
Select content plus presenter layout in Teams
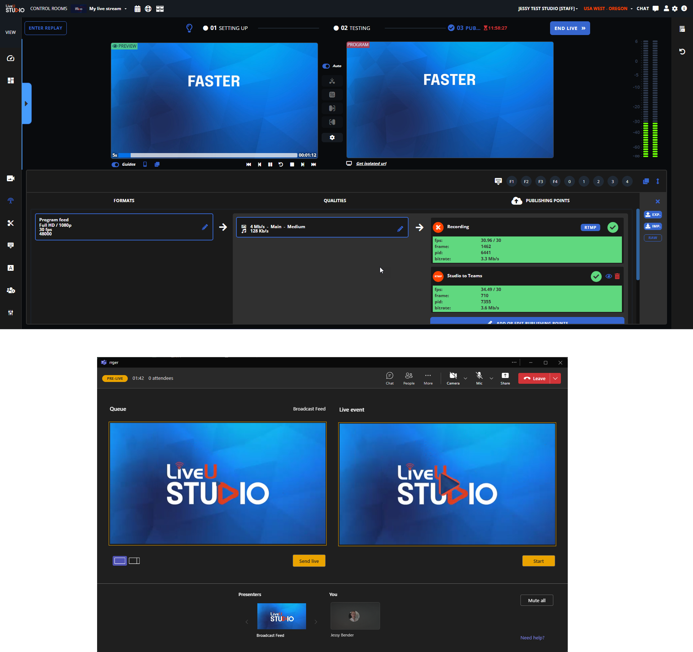134,561
